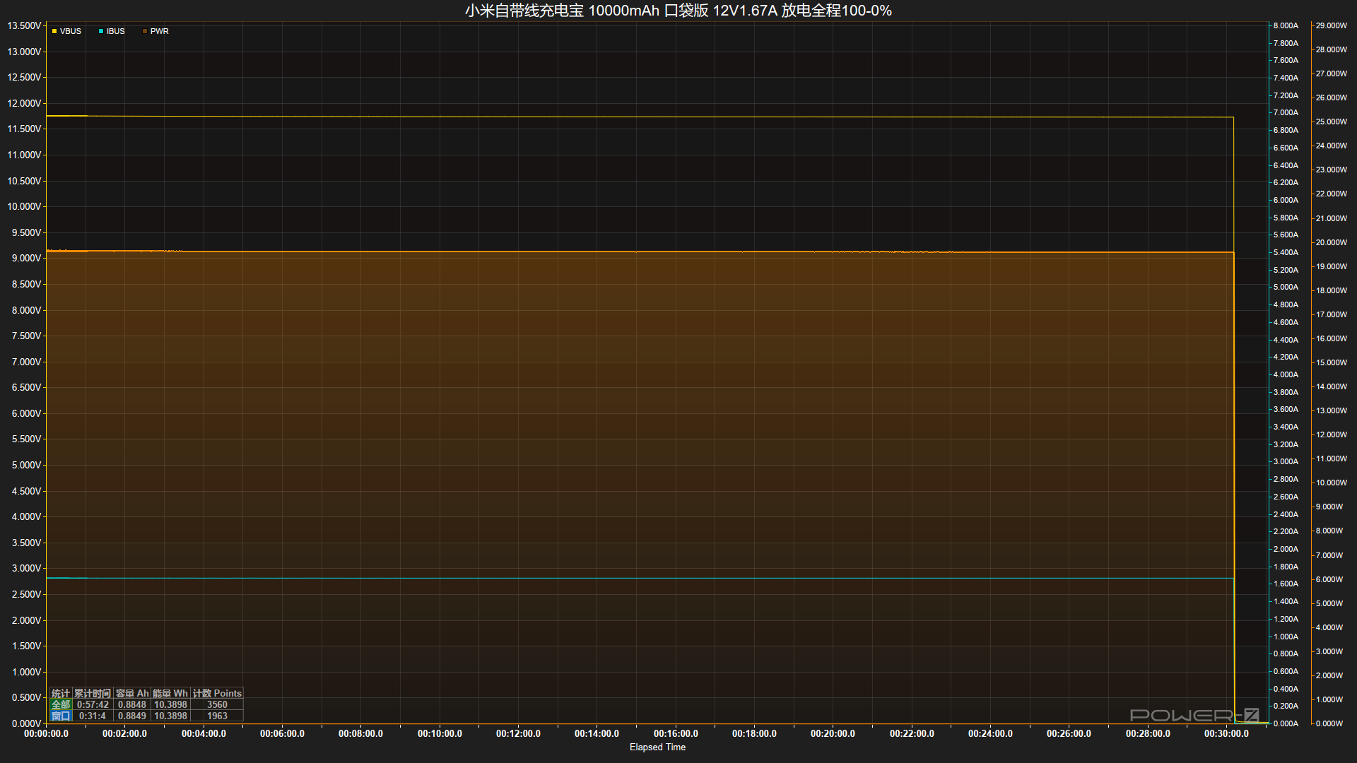Click the 0.8849 capacity cell
Screen dimensions: 1357x763
pyautogui.click(x=132, y=716)
